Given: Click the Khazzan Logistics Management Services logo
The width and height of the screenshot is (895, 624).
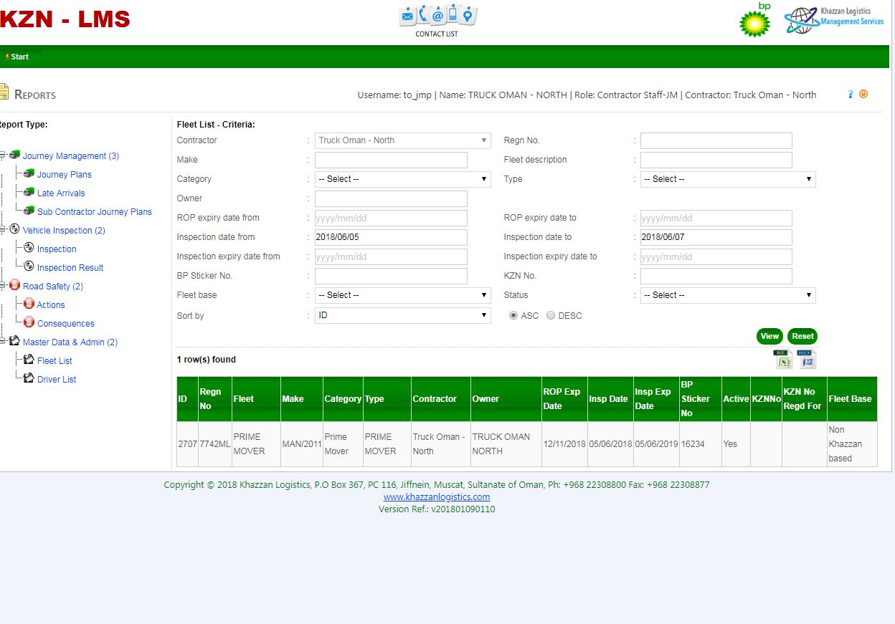Looking at the screenshot, I should [834, 20].
